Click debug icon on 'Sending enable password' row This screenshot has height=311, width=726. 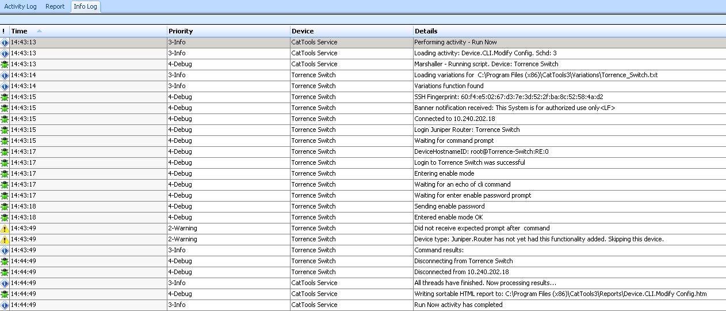pyautogui.click(x=5, y=207)
